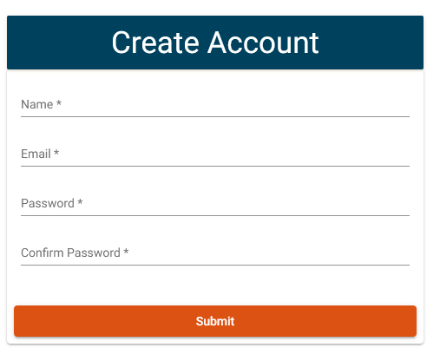The width and height of the screenshot is (440, 361).
Task: Select the Password input field
Action: tap(215, 204)
